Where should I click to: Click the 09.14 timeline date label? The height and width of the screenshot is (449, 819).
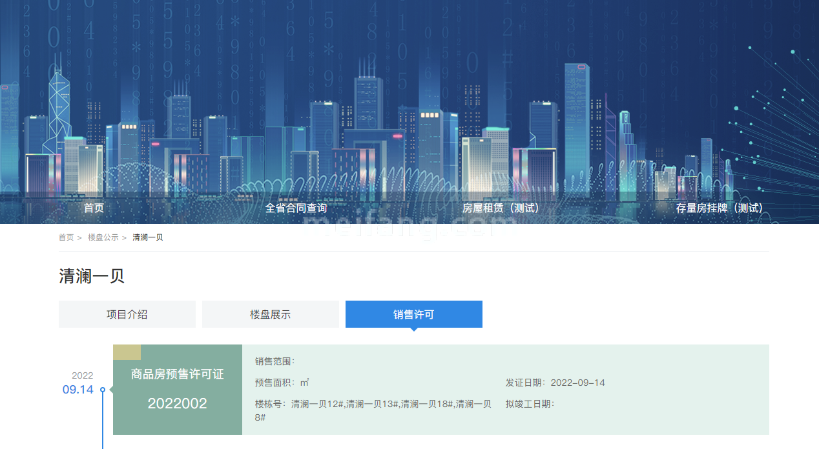(78, 390)
